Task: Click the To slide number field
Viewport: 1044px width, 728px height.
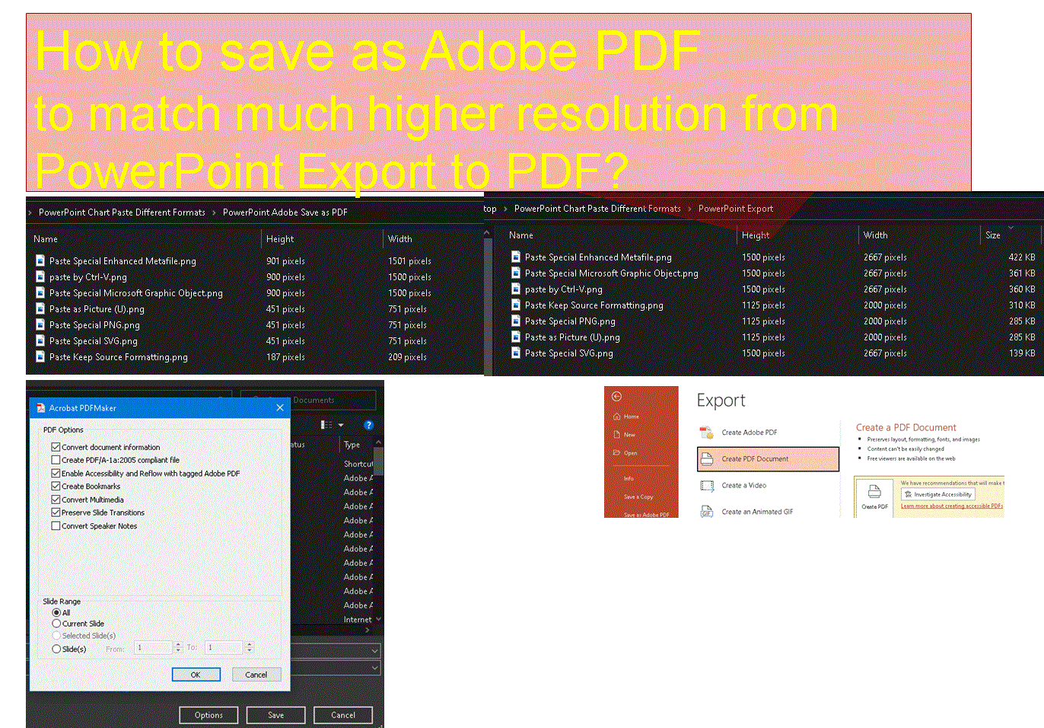Action: coord(224,647)
